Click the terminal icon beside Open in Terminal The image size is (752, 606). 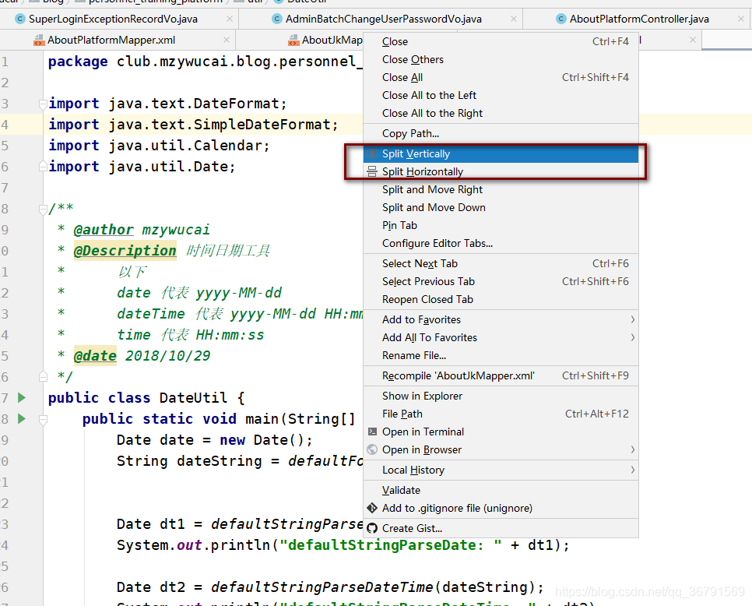372,432
